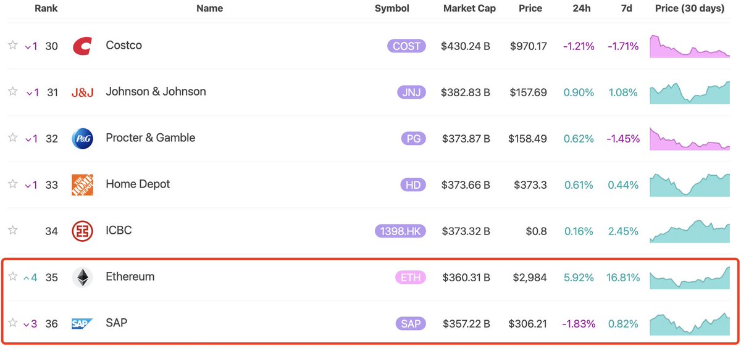Viewport: 741px width, 351px height.
Task: Star Home Depot as a favorite
Action: click(12, 184)
